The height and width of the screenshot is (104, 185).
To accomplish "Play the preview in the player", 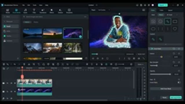I will point(103,58).
